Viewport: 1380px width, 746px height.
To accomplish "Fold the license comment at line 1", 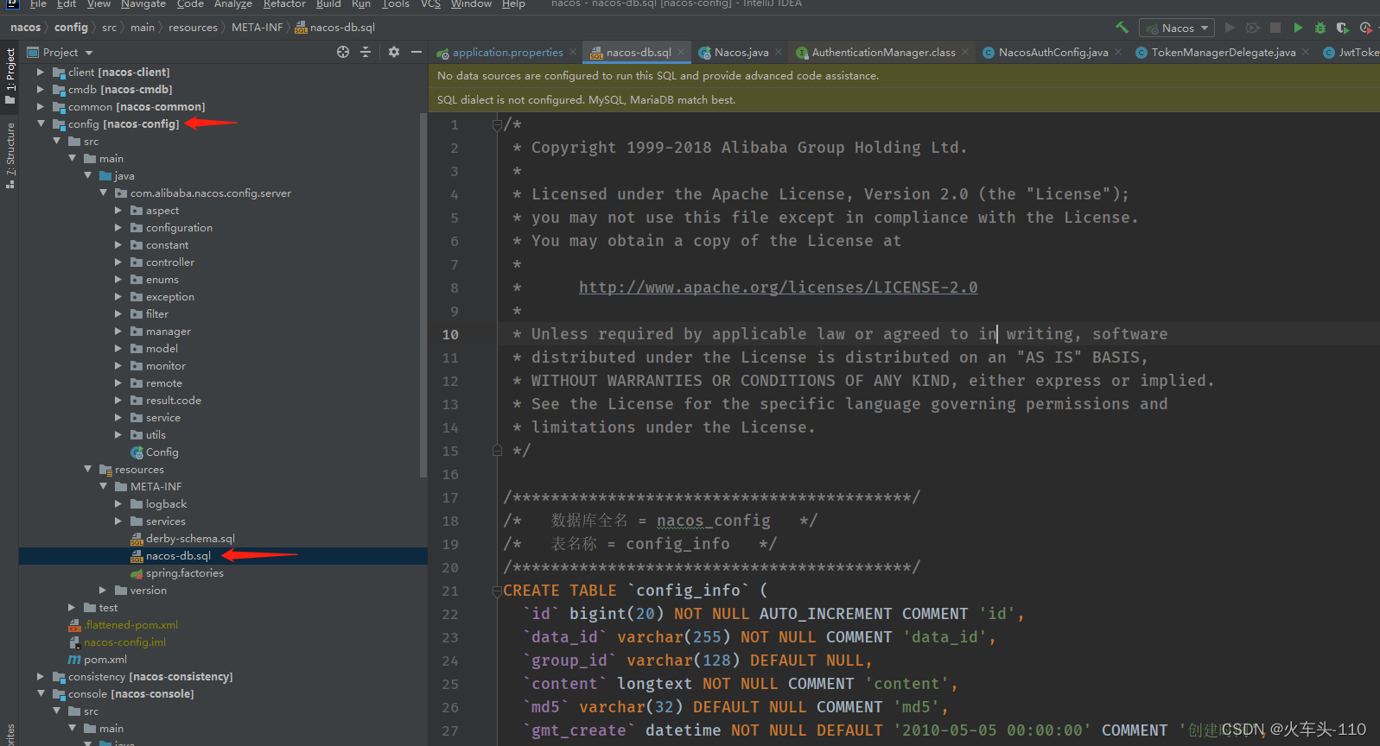I will (x=497, y=125).
